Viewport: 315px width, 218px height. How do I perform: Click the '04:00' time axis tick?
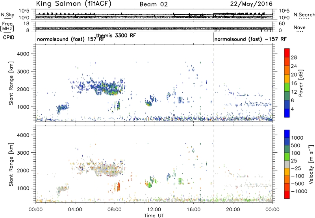[75, 210]
